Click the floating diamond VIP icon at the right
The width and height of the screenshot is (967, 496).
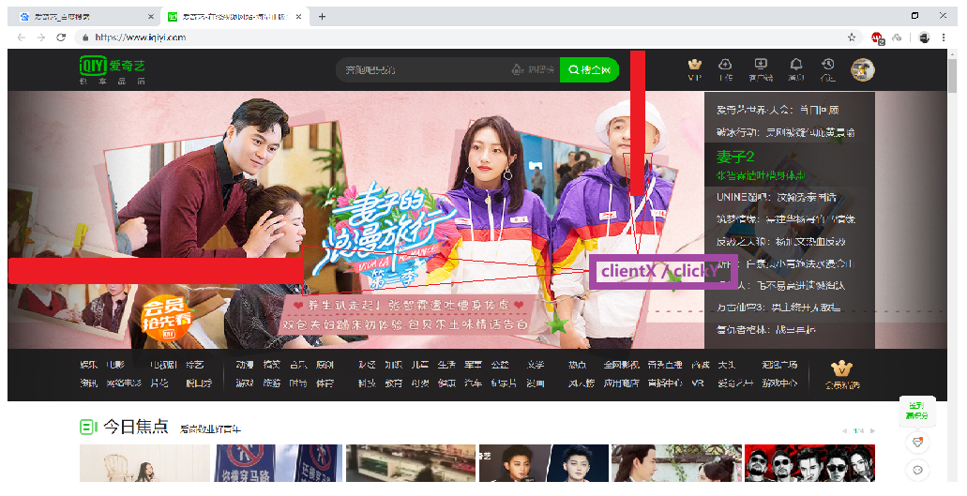917,442
